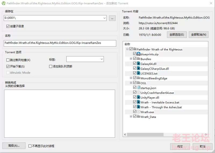The height and width of the screenshot is (153, 215).
Task: Click the left scroll arrow of file list
Action: coord(125,134)
